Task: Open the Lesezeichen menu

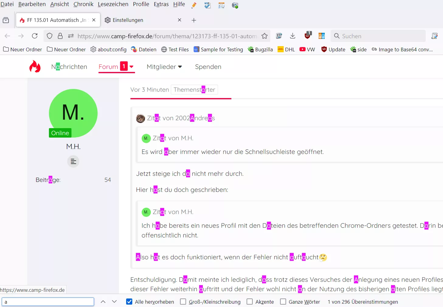Action: coord(113,4)
